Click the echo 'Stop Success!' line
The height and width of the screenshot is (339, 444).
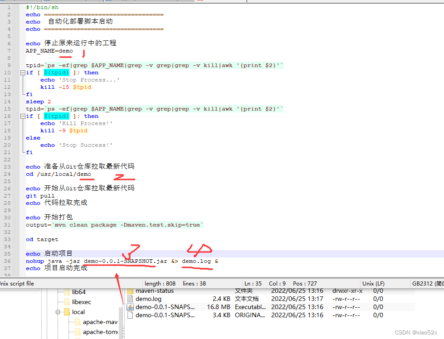[77, 145]
